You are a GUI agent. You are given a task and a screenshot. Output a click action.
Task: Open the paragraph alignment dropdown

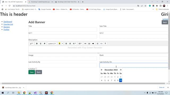coord(74,44)
